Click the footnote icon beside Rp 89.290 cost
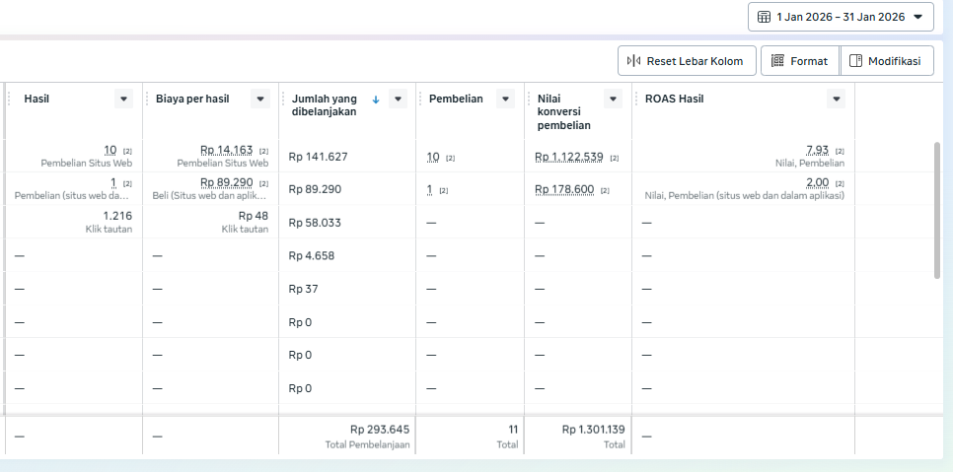This screenshot has height=472, width=953. point(263,183)
